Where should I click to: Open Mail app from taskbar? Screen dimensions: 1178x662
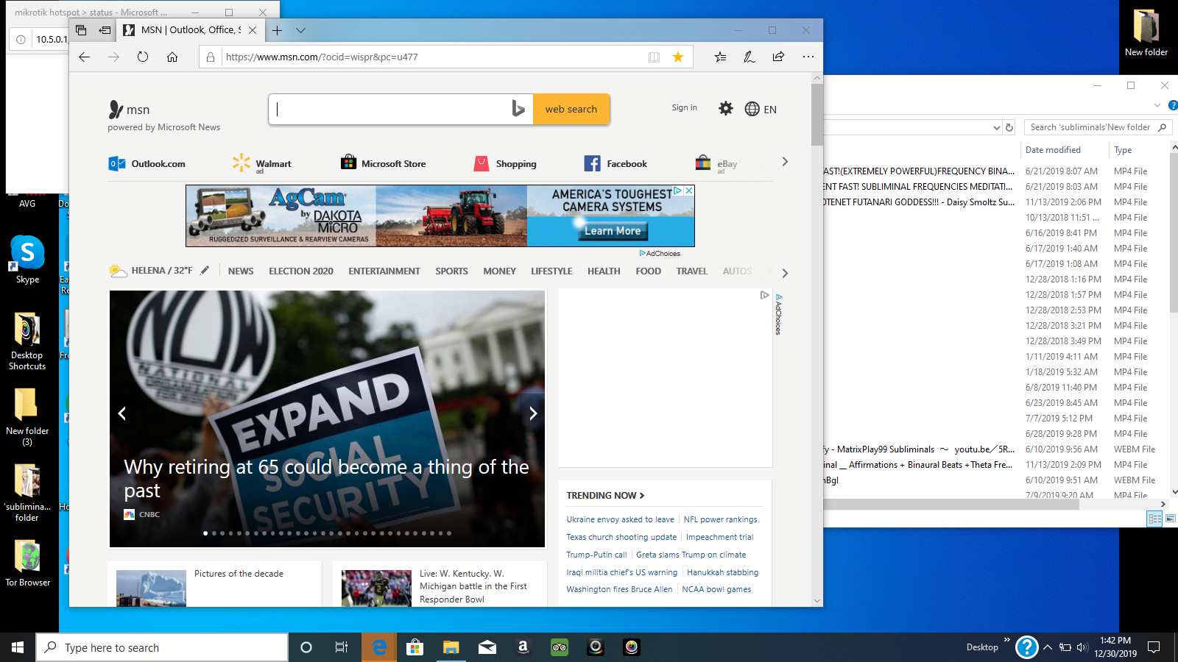[x=487, y=647]
